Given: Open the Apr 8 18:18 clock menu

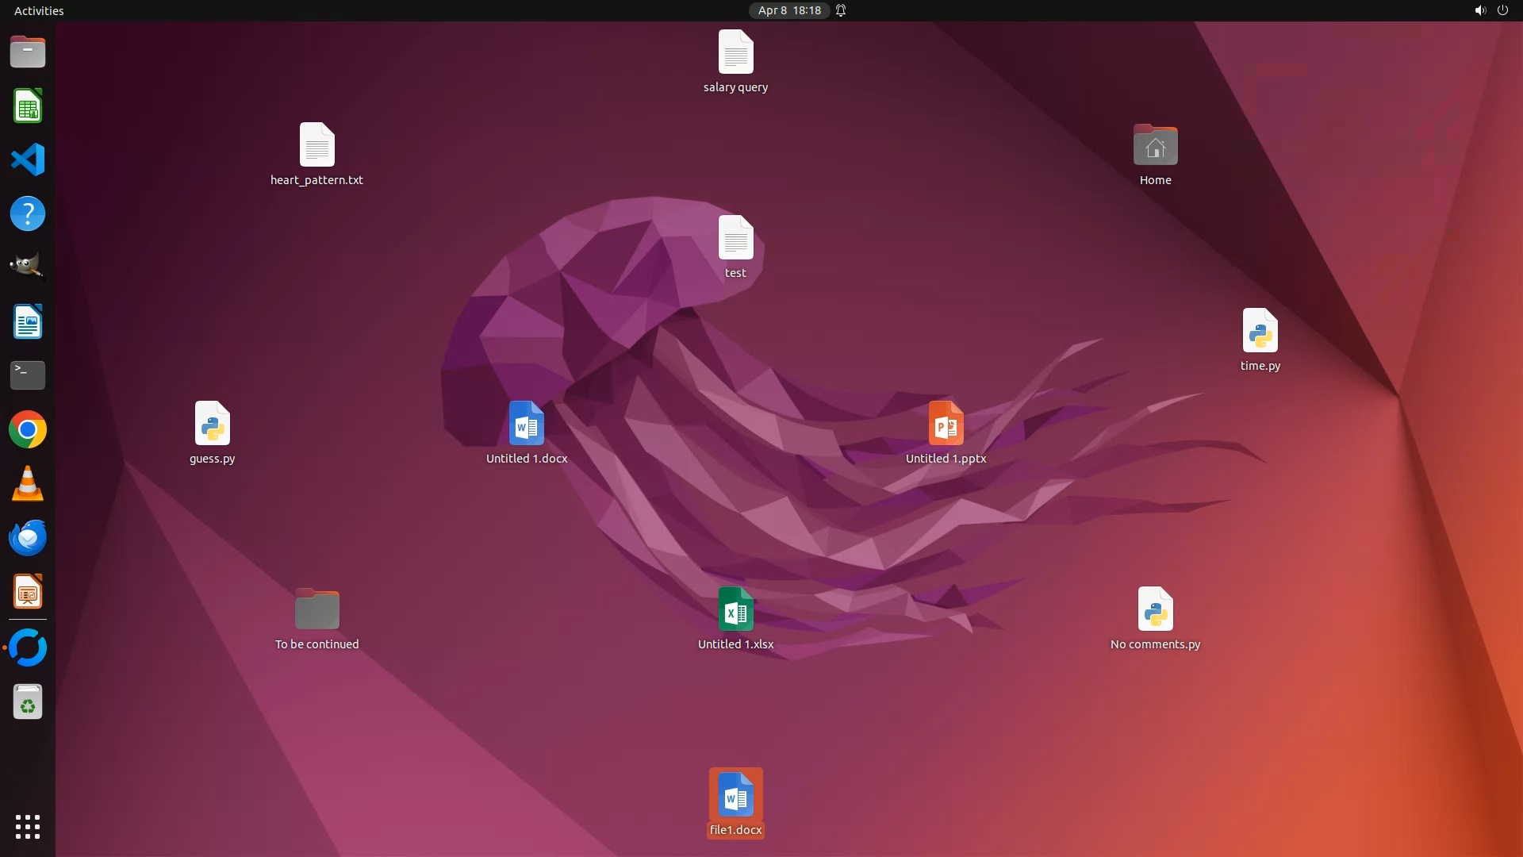Looking at the screenshot, I should (788, 10).
